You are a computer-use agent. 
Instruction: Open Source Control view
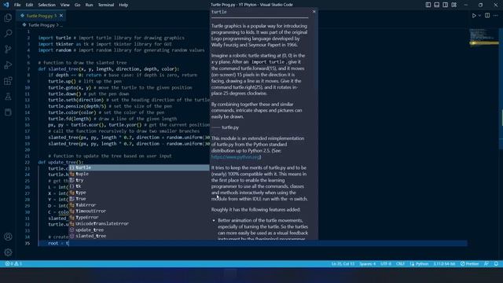8,49
